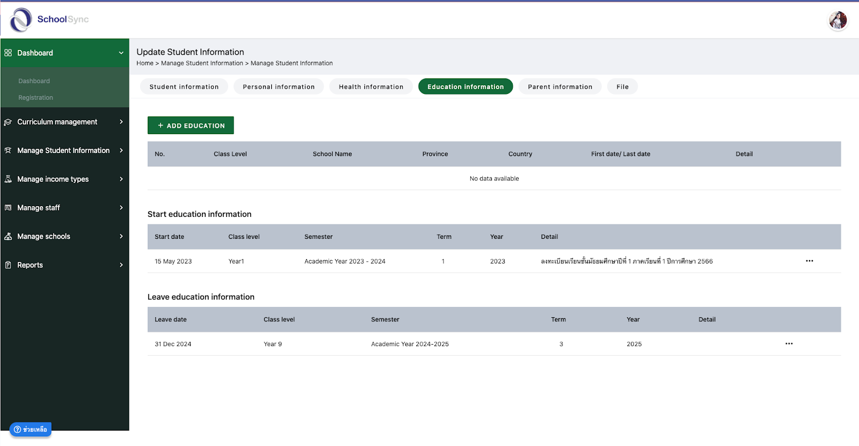
Task: Select Academic Year 2024-2025 cell
Action: (410, 344)
